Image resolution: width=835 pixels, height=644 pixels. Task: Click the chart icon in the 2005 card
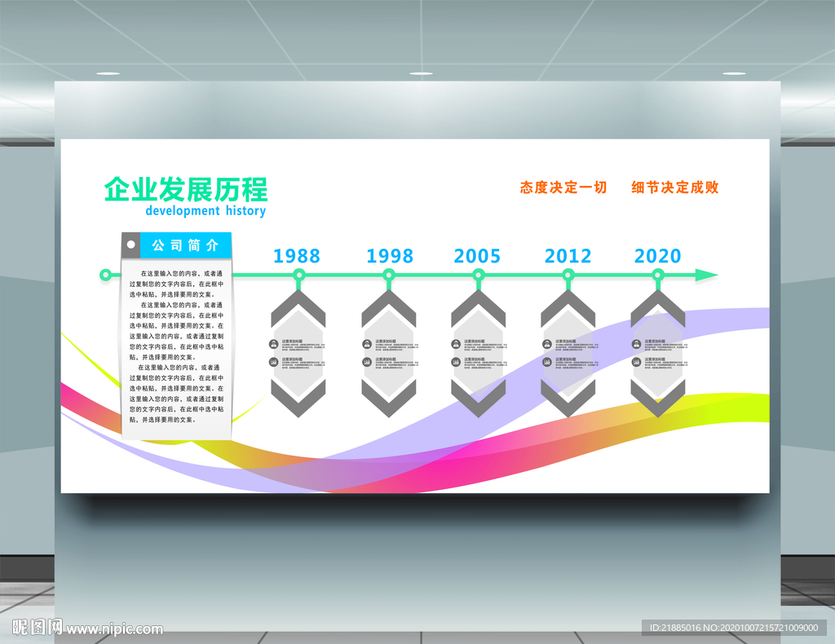[456, 362]
